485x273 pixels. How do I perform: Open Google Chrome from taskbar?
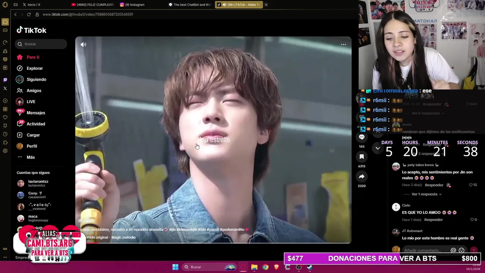click(266, 267)
